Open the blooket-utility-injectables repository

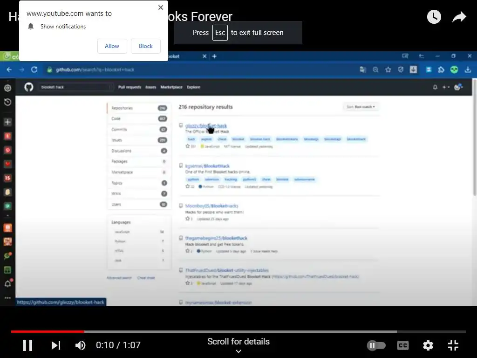click(x=227, y=270)
